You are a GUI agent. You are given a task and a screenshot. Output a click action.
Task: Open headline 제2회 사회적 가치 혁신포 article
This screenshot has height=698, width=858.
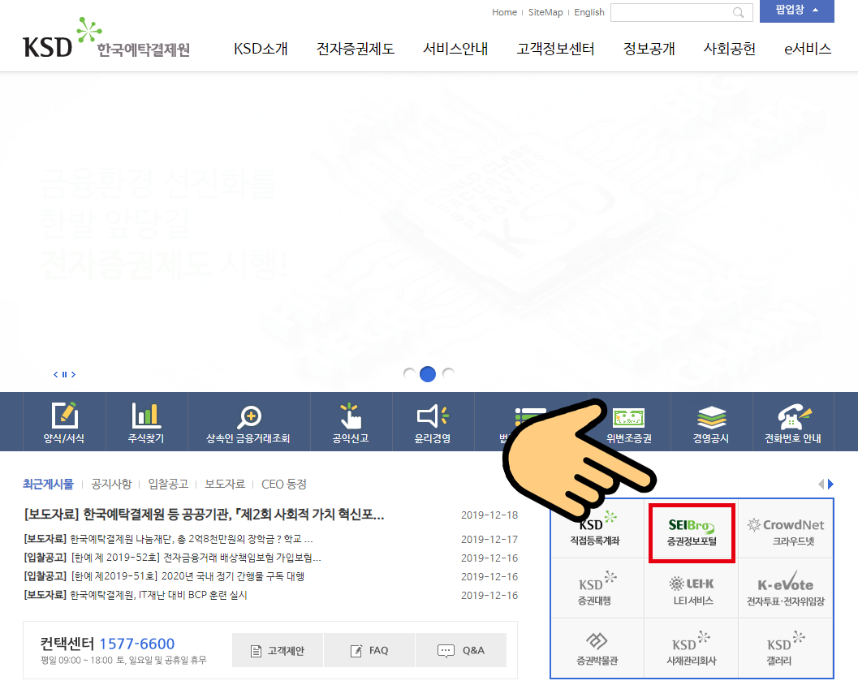[x=204, y=515]
